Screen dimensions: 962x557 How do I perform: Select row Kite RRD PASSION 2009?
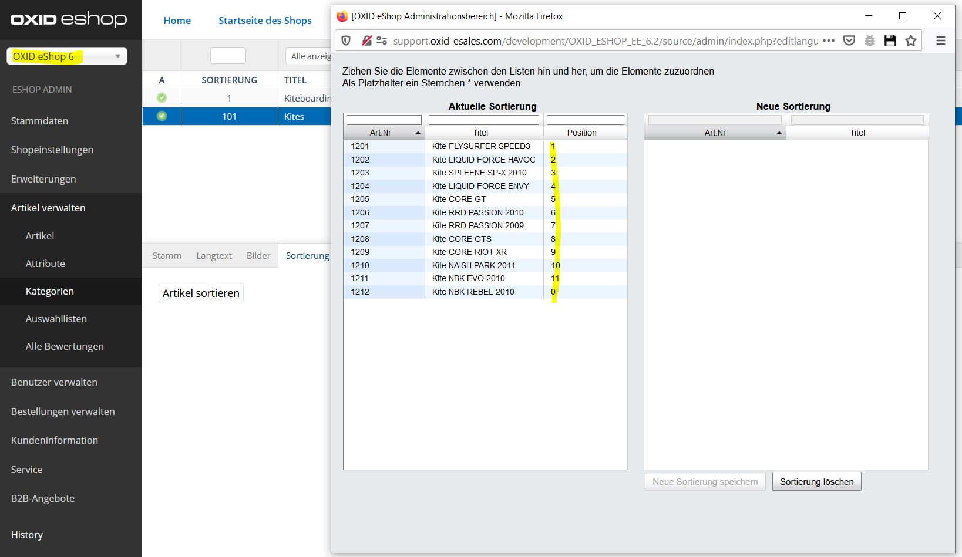pyautogui.click(x=485, y=225)
